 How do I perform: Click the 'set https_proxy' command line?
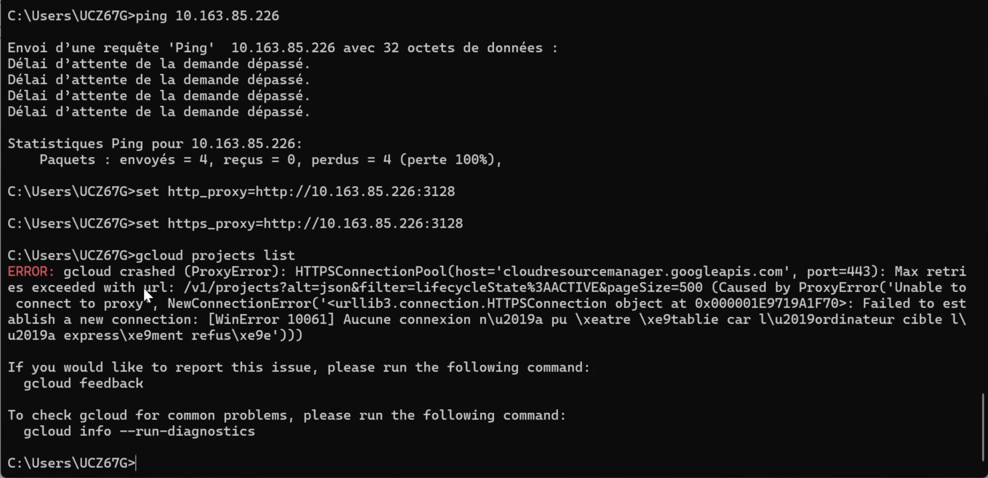tap(299, 223)
